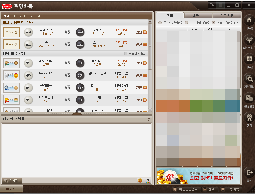Click the grid icon next to camera

(x=220, y=5)
